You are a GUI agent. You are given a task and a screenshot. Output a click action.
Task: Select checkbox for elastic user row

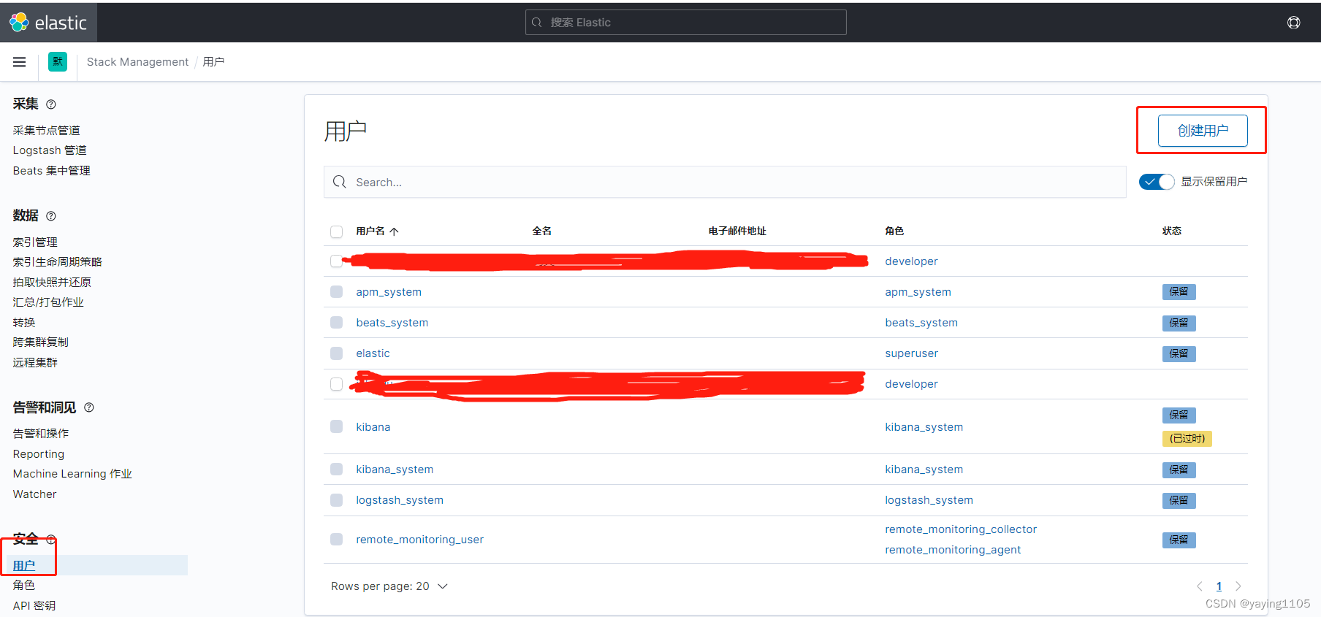(x=336, y=353)
